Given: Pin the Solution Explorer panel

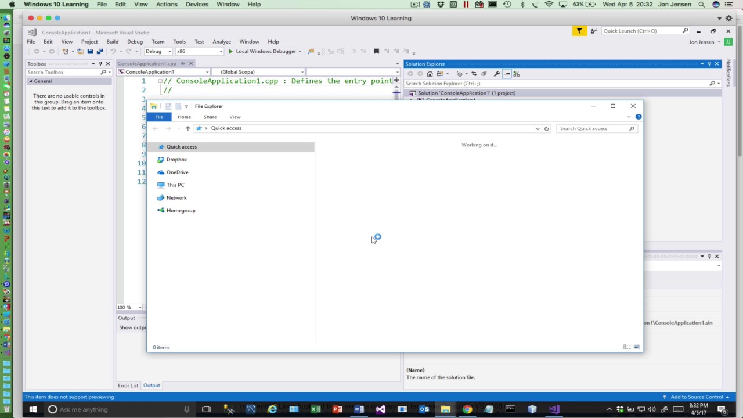Looking at the screenshot, I should click(709, 64).
